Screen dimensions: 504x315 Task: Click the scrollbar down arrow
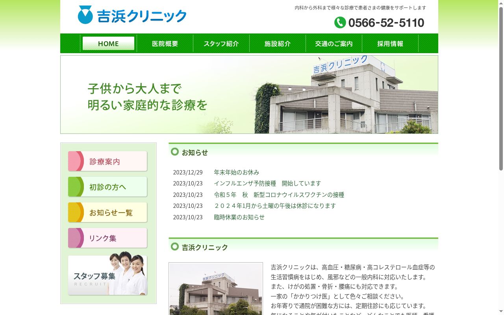501,312
